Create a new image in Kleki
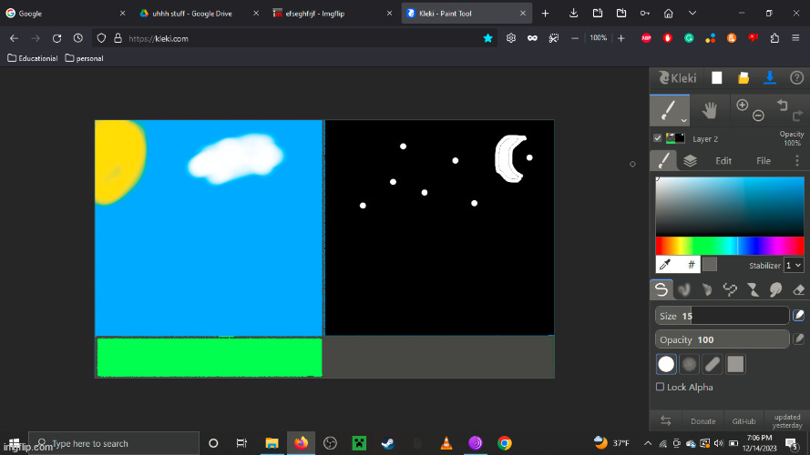The width and height of the screenshot is (810, 455). pos(716,78)
